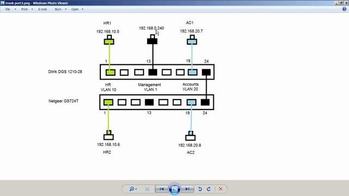Image resolution: width=349 pixels, height=196 pixels.
Task: Click the 192.168.10.6 address text
Action: click(x=109, y=144)
